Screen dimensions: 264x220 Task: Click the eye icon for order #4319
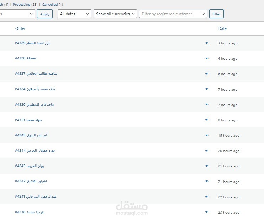coord(207,120)
